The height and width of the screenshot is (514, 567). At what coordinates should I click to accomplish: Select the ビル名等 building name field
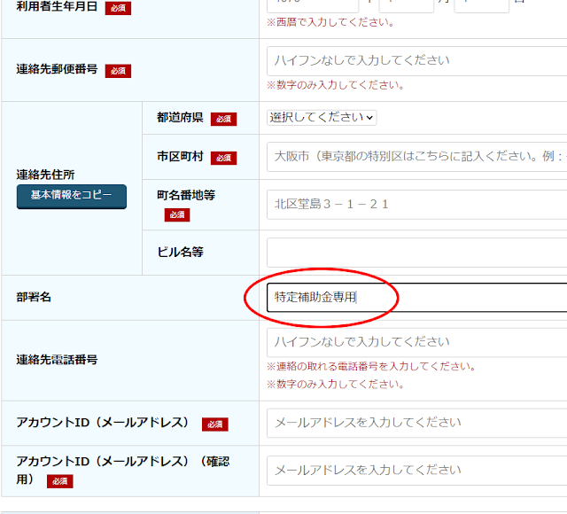click(x=416, y=253)
